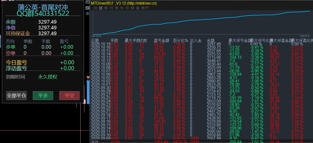Click the red 平空 button
This screenshot has width=313, height=143.
[69, 96]
